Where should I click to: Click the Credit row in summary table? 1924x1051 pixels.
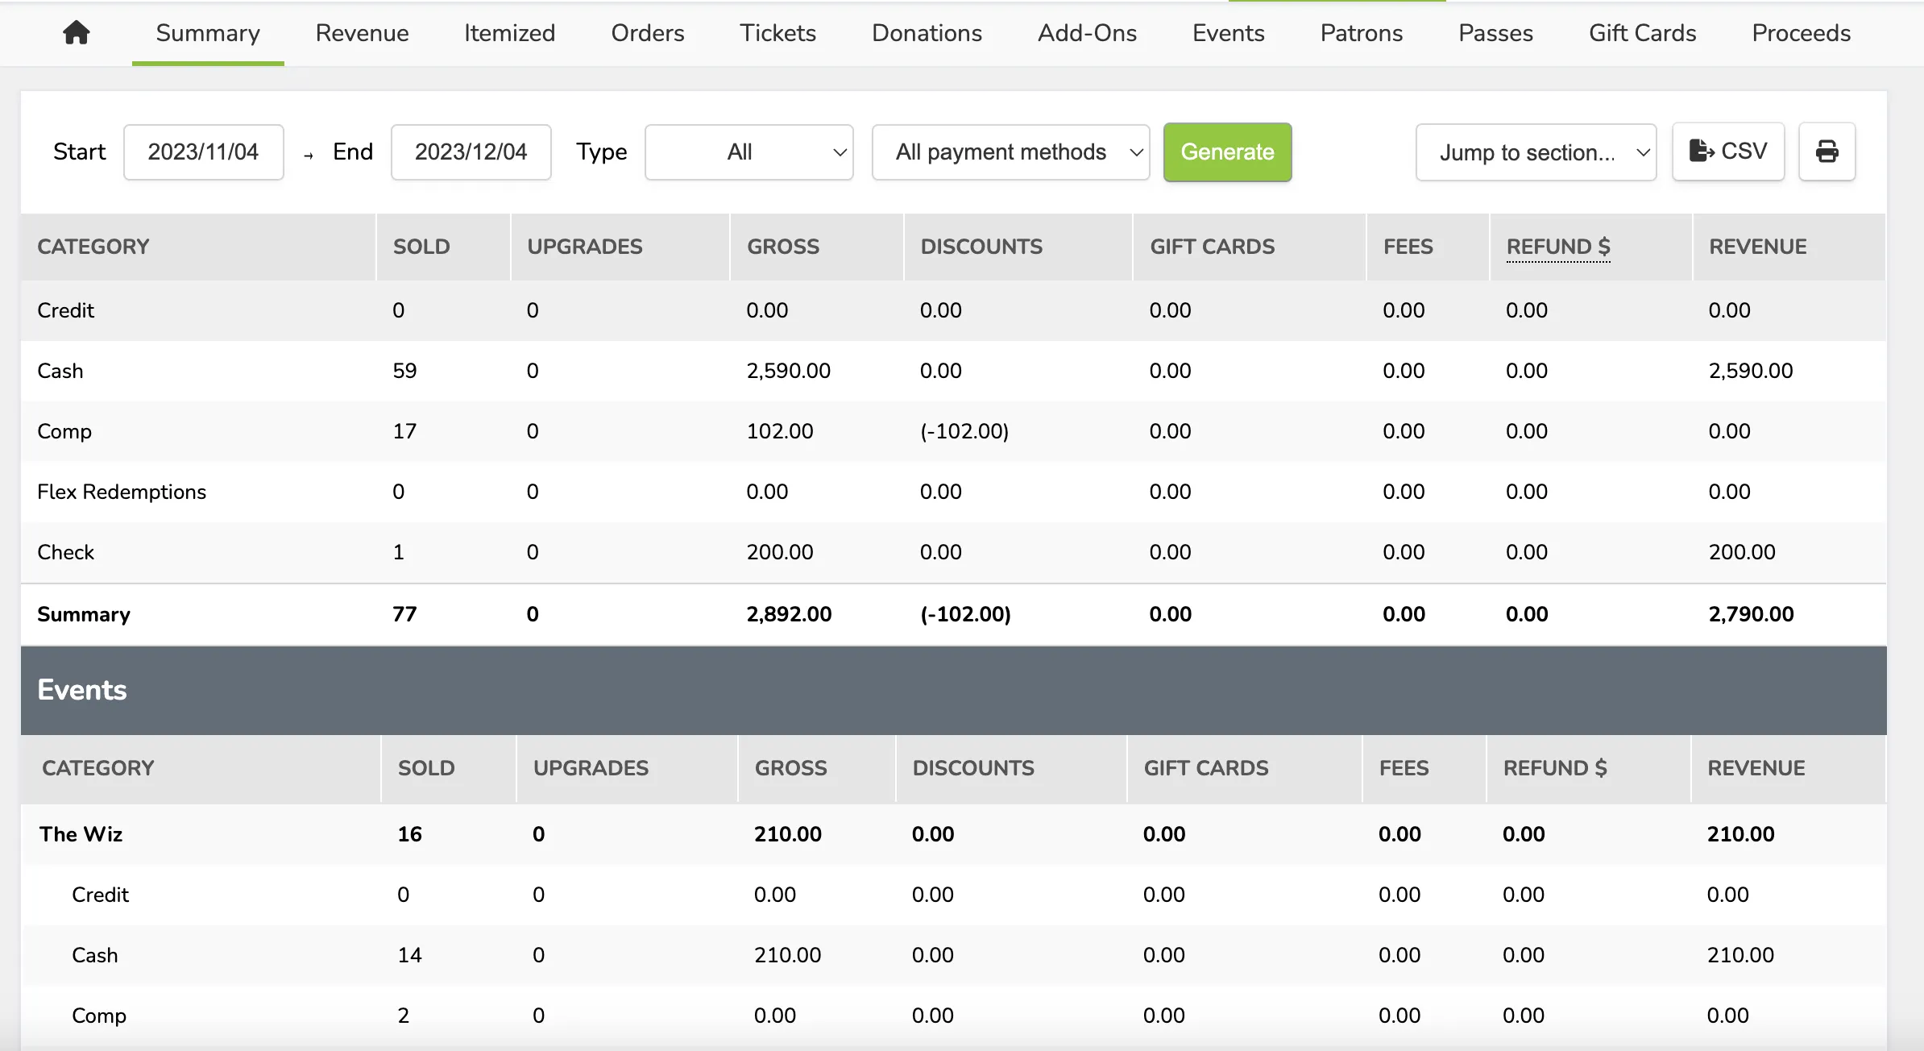click(x=953, y=310)
